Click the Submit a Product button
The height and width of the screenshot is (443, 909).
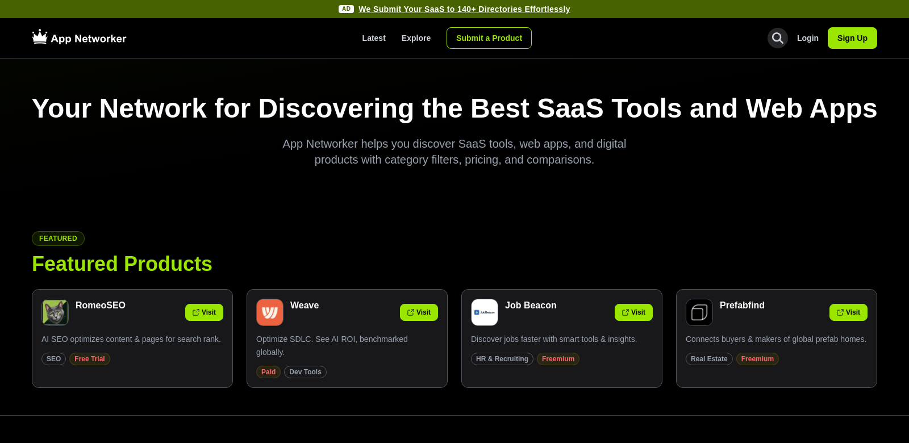pos(489,38)
